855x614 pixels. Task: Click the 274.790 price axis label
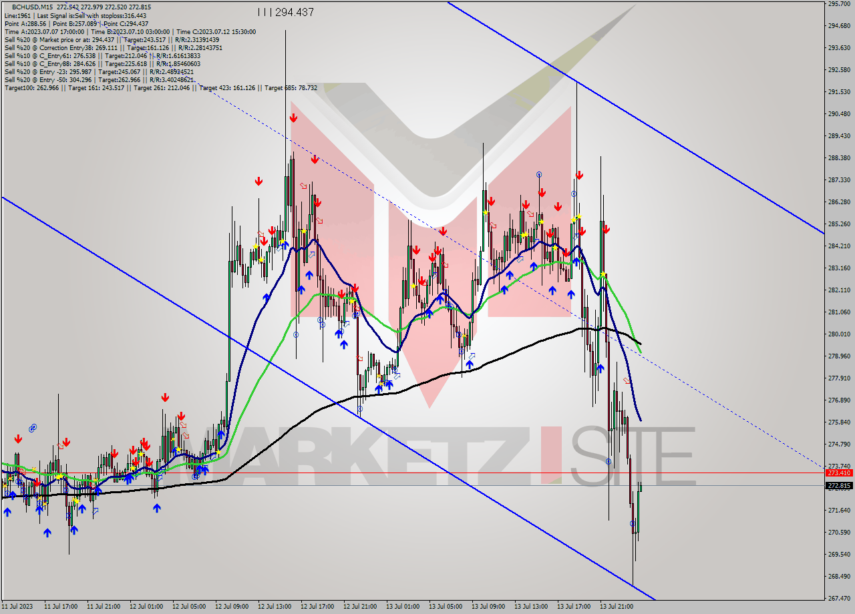839,444
